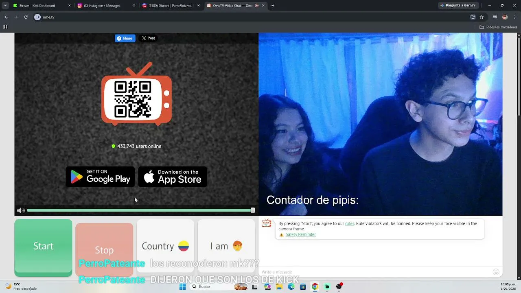The height and width of the screenshot is (293, 521).
Task: Expand the tab search dropdown arrow
Action: click(x=5, y=6)
